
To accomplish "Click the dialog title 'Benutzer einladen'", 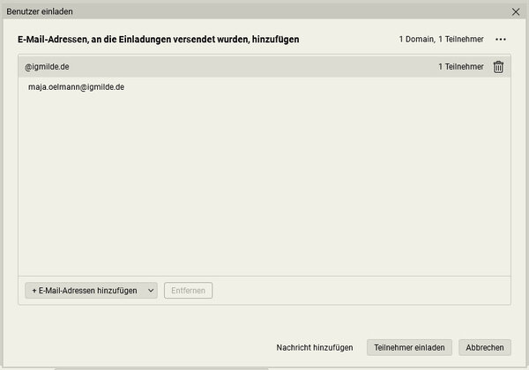I will tap(40, 11).
